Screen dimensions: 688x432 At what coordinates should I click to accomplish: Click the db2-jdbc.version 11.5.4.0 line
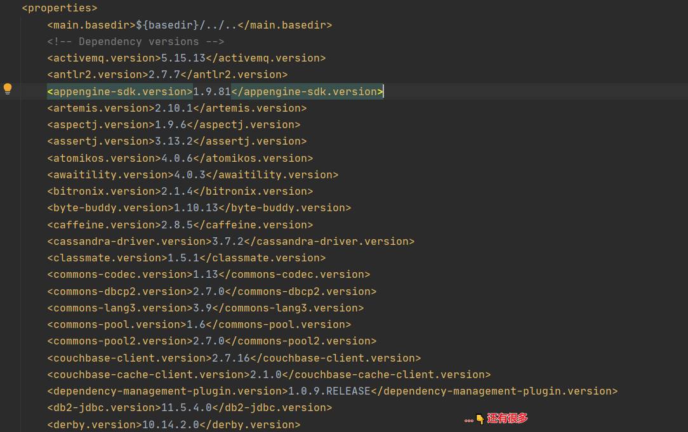coord(190,408)
